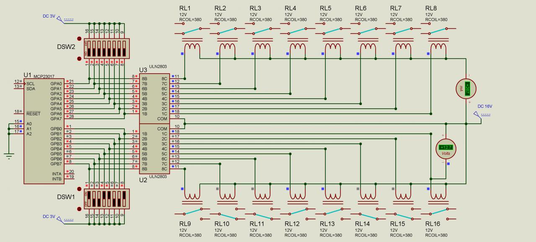The height and width of the screenshot is (242, 536).
Task: Click the ammeter +267 reading display
Action: [x=468, y=88]
